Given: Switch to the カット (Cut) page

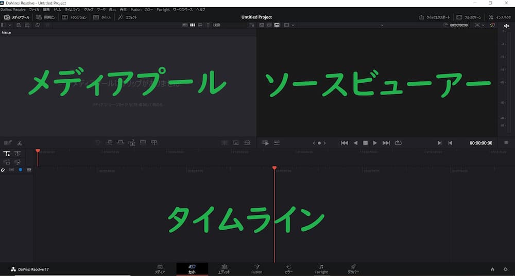Looking at the screenshot, I should [192, 269].
